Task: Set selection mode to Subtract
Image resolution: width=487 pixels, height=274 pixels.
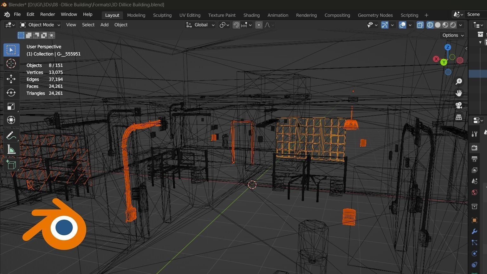Action: coord(36,35)
